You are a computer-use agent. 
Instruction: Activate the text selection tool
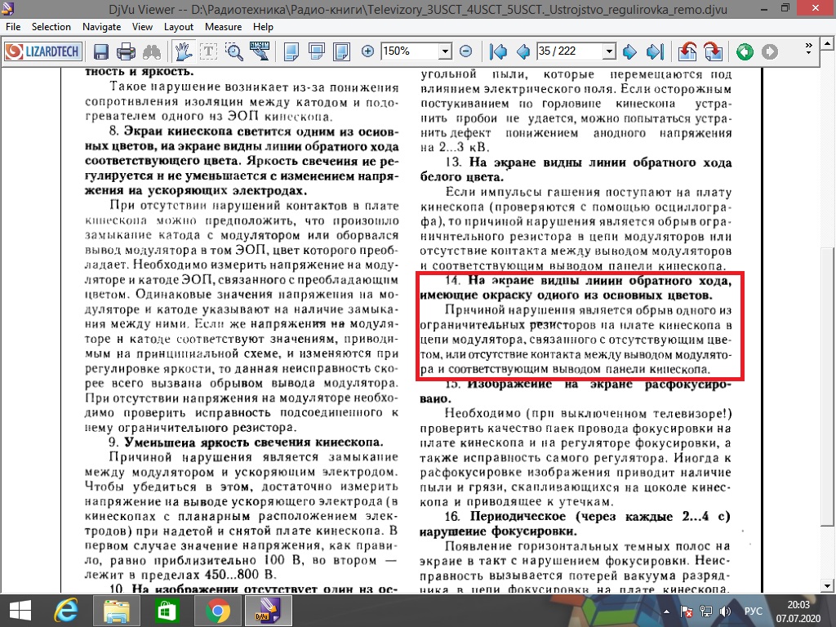208,51
